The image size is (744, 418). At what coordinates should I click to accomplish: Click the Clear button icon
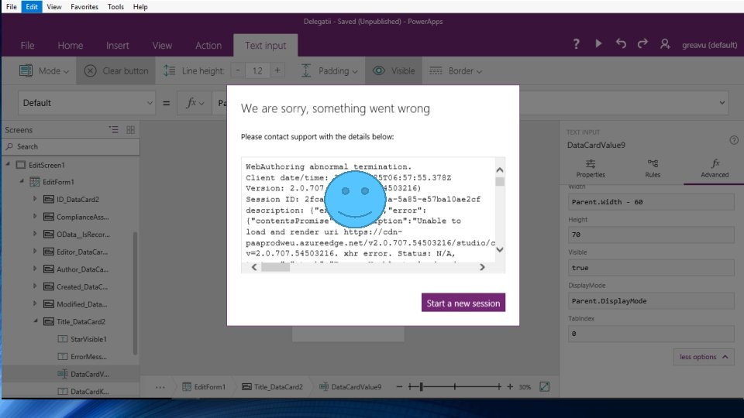pos(90,70)
